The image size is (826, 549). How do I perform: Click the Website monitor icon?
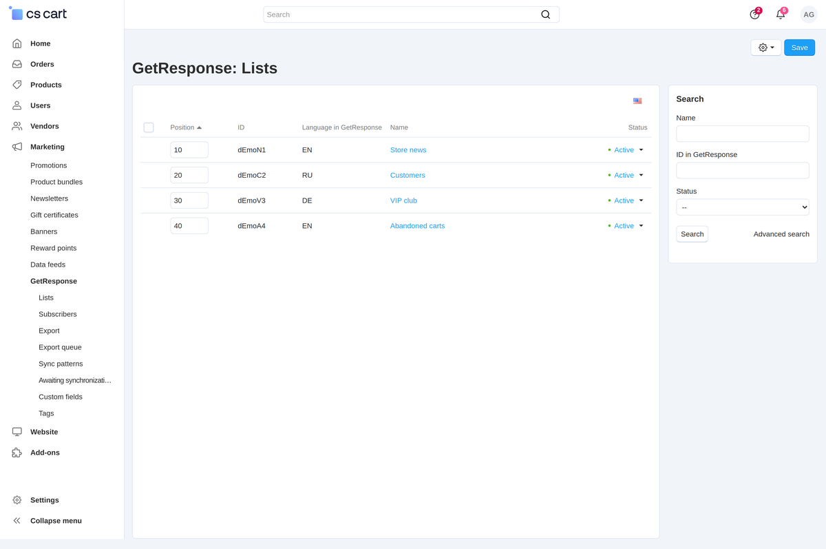(17, 432)
